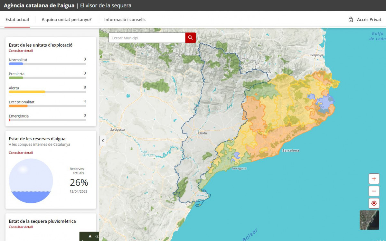The width and height of the screenshot is (386, 241).
Task: Open Consultar detall under reserves d'aigua
Action: [x=21, y=153]
